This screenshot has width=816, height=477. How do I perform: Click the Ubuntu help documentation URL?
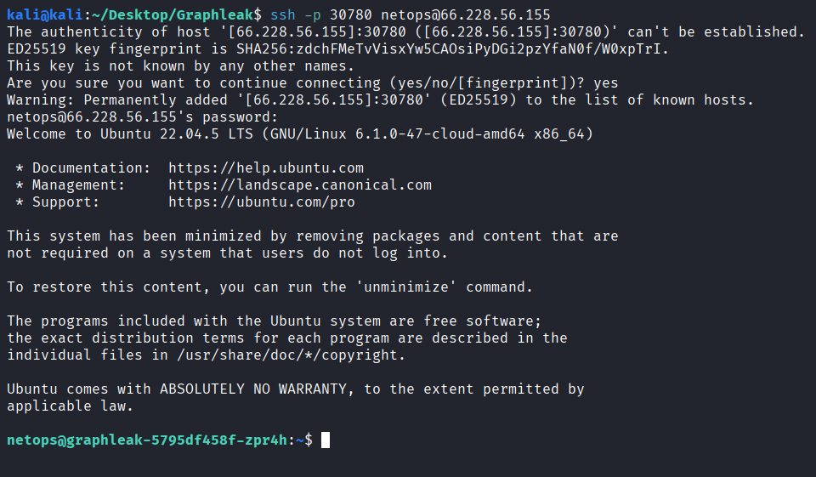tap(266, 168)
